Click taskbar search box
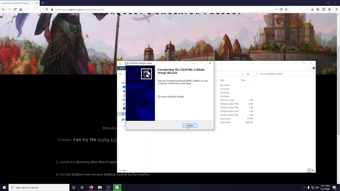This screenshot has height=191, width=340. (x=39, y=188)
